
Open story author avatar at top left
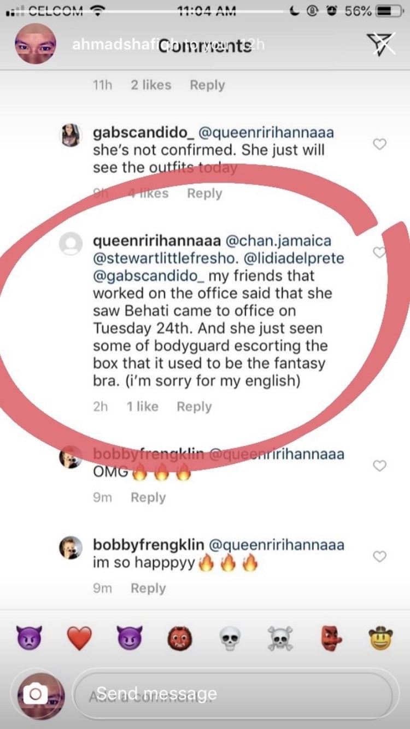pyautogui.click(x=35, y=44)
